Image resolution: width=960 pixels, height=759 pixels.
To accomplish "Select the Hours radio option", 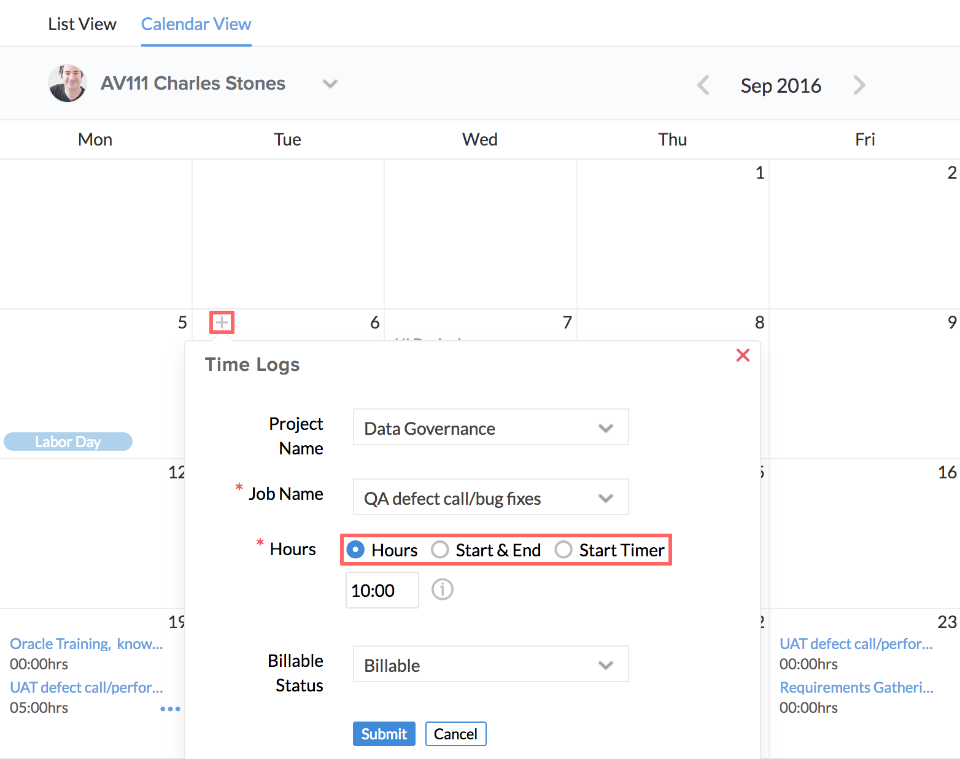I will (355, 550).
